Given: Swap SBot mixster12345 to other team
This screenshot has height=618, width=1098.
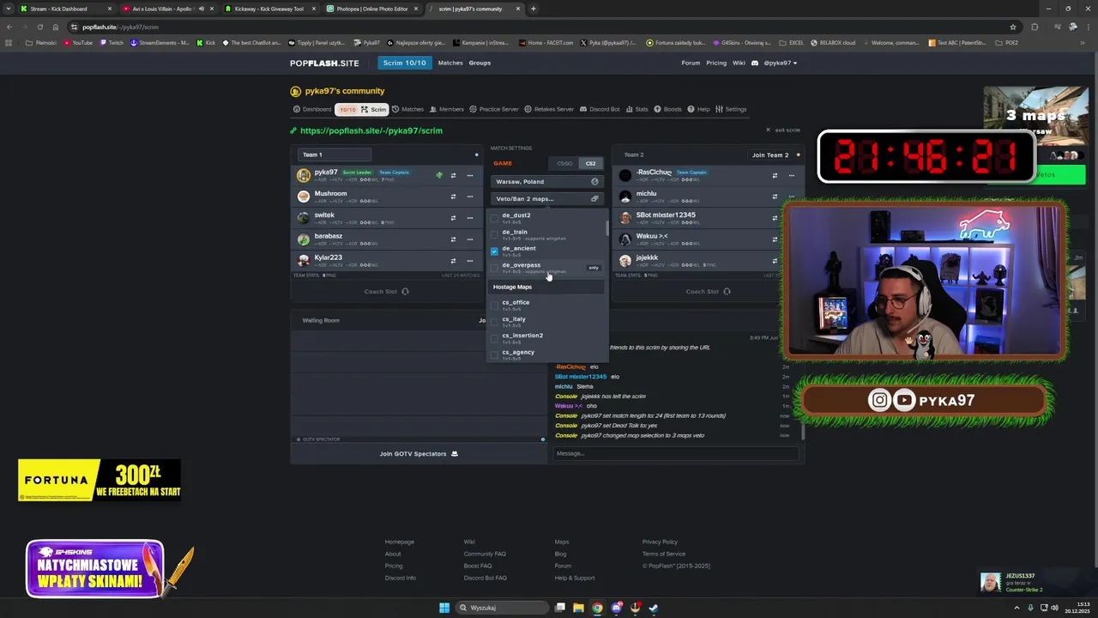Looking at the screenshot, I should point(775,218).
